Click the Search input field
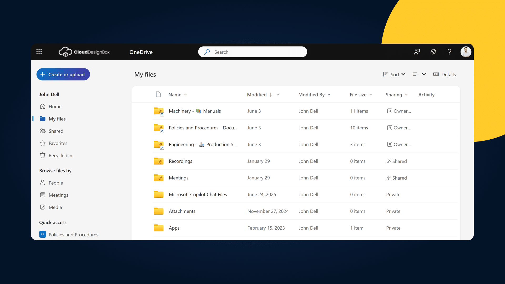505x284 pixels. pos(252,52)
